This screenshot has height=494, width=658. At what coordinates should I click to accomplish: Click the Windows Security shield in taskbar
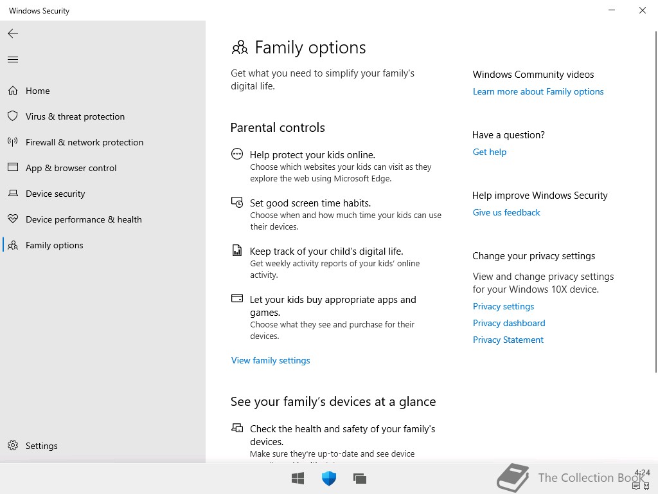(329, 478)
